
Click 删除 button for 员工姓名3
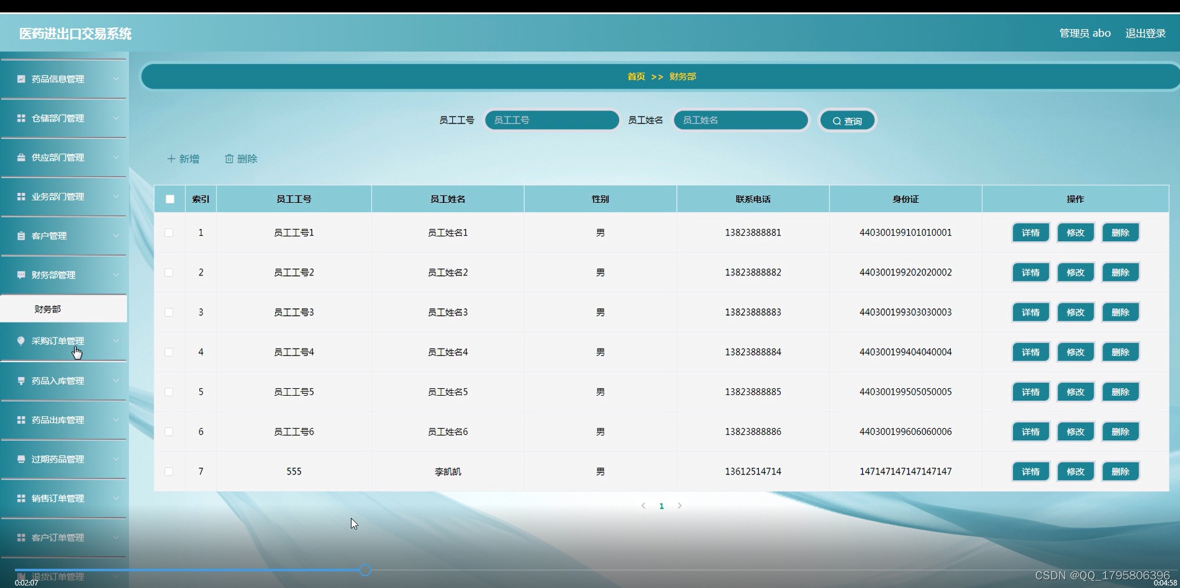pos(1120,312)
